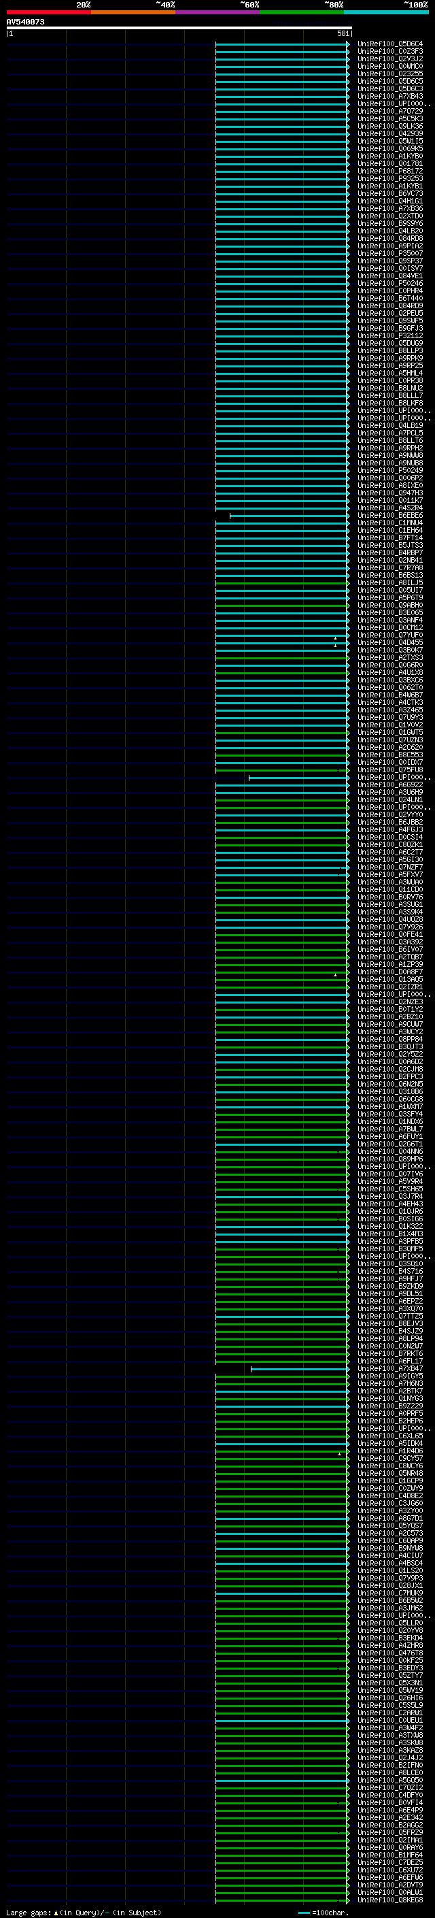Select the UniRef100_A4FGJ3 label
This screenshot has height=1918, width=435.
pyautogui.click(x=390, y=829)
